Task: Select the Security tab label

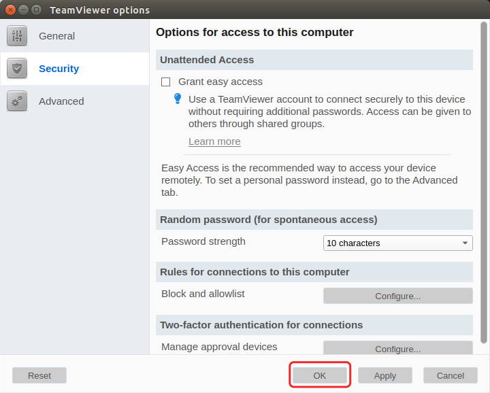Action: [x=59, y=69]
